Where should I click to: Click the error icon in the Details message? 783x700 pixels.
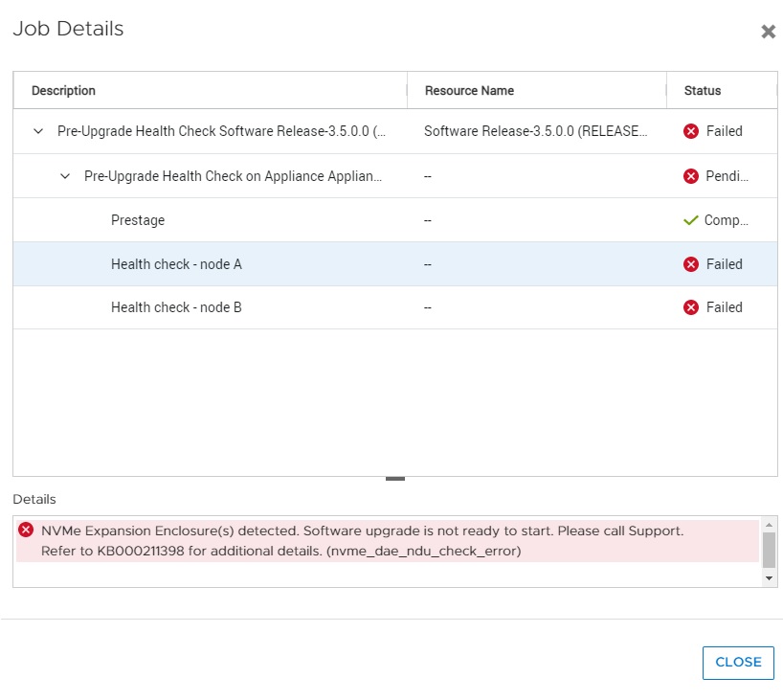coord(26,531)
